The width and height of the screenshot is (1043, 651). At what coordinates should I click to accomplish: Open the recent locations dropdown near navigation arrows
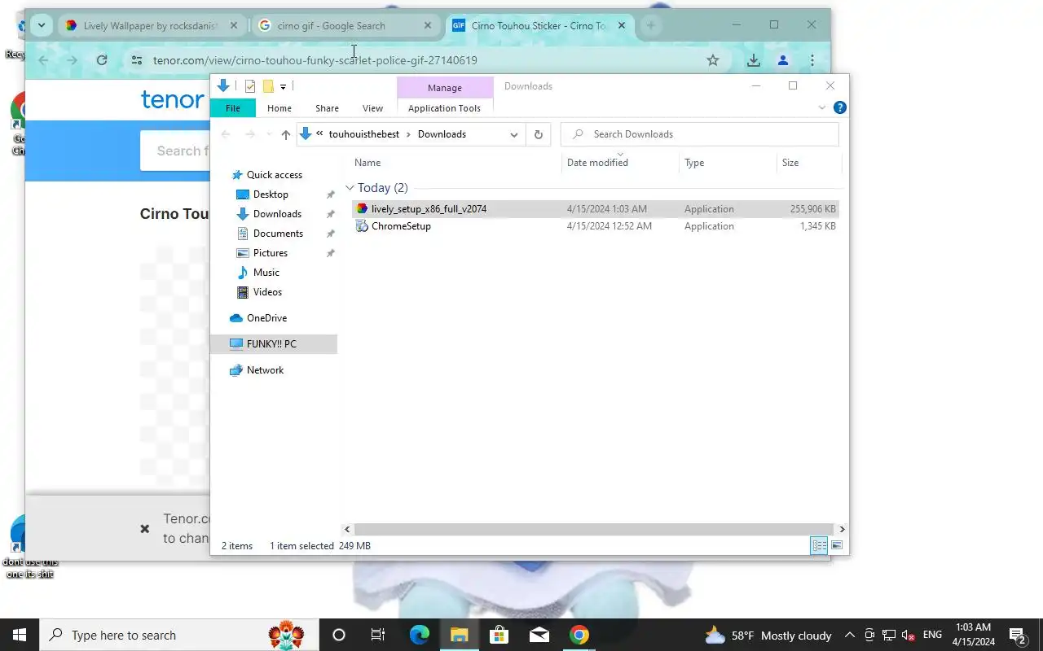pyautogui.click(x=269, y=135)
